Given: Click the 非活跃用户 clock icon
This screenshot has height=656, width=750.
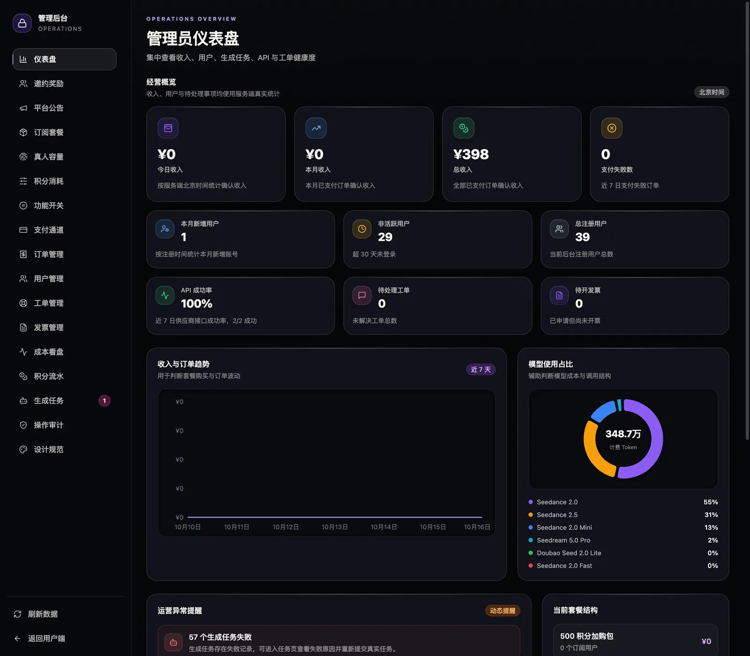Looking at the screenshot, I should coord(362,229).
